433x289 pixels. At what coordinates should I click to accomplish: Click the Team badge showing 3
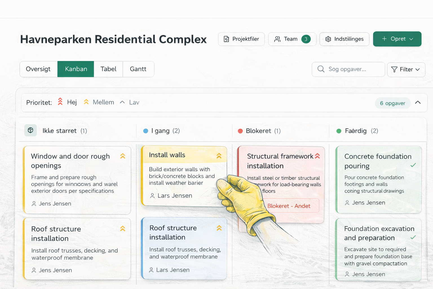[x=306, y=39]
